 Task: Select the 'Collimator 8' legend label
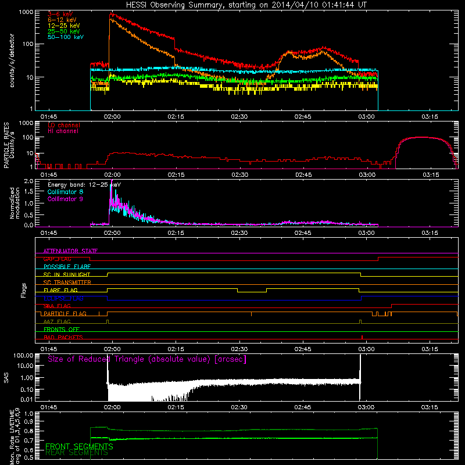(x=65, y=192)
